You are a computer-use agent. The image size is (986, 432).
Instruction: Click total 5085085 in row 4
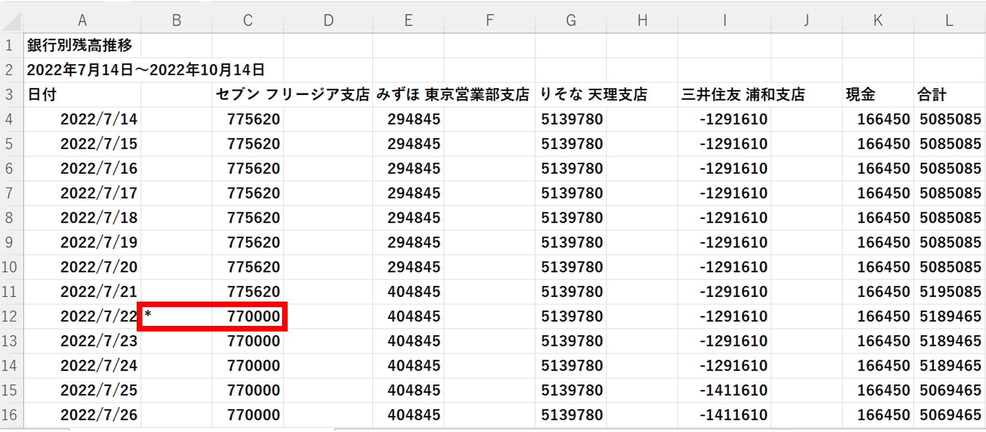click(950, 119)
